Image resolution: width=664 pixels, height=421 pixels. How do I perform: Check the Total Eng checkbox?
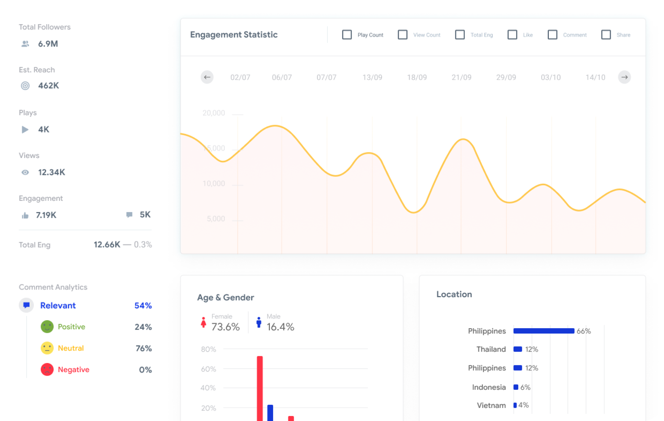460,35
